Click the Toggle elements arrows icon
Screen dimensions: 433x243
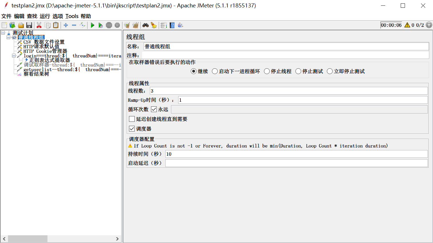point(82,25)
